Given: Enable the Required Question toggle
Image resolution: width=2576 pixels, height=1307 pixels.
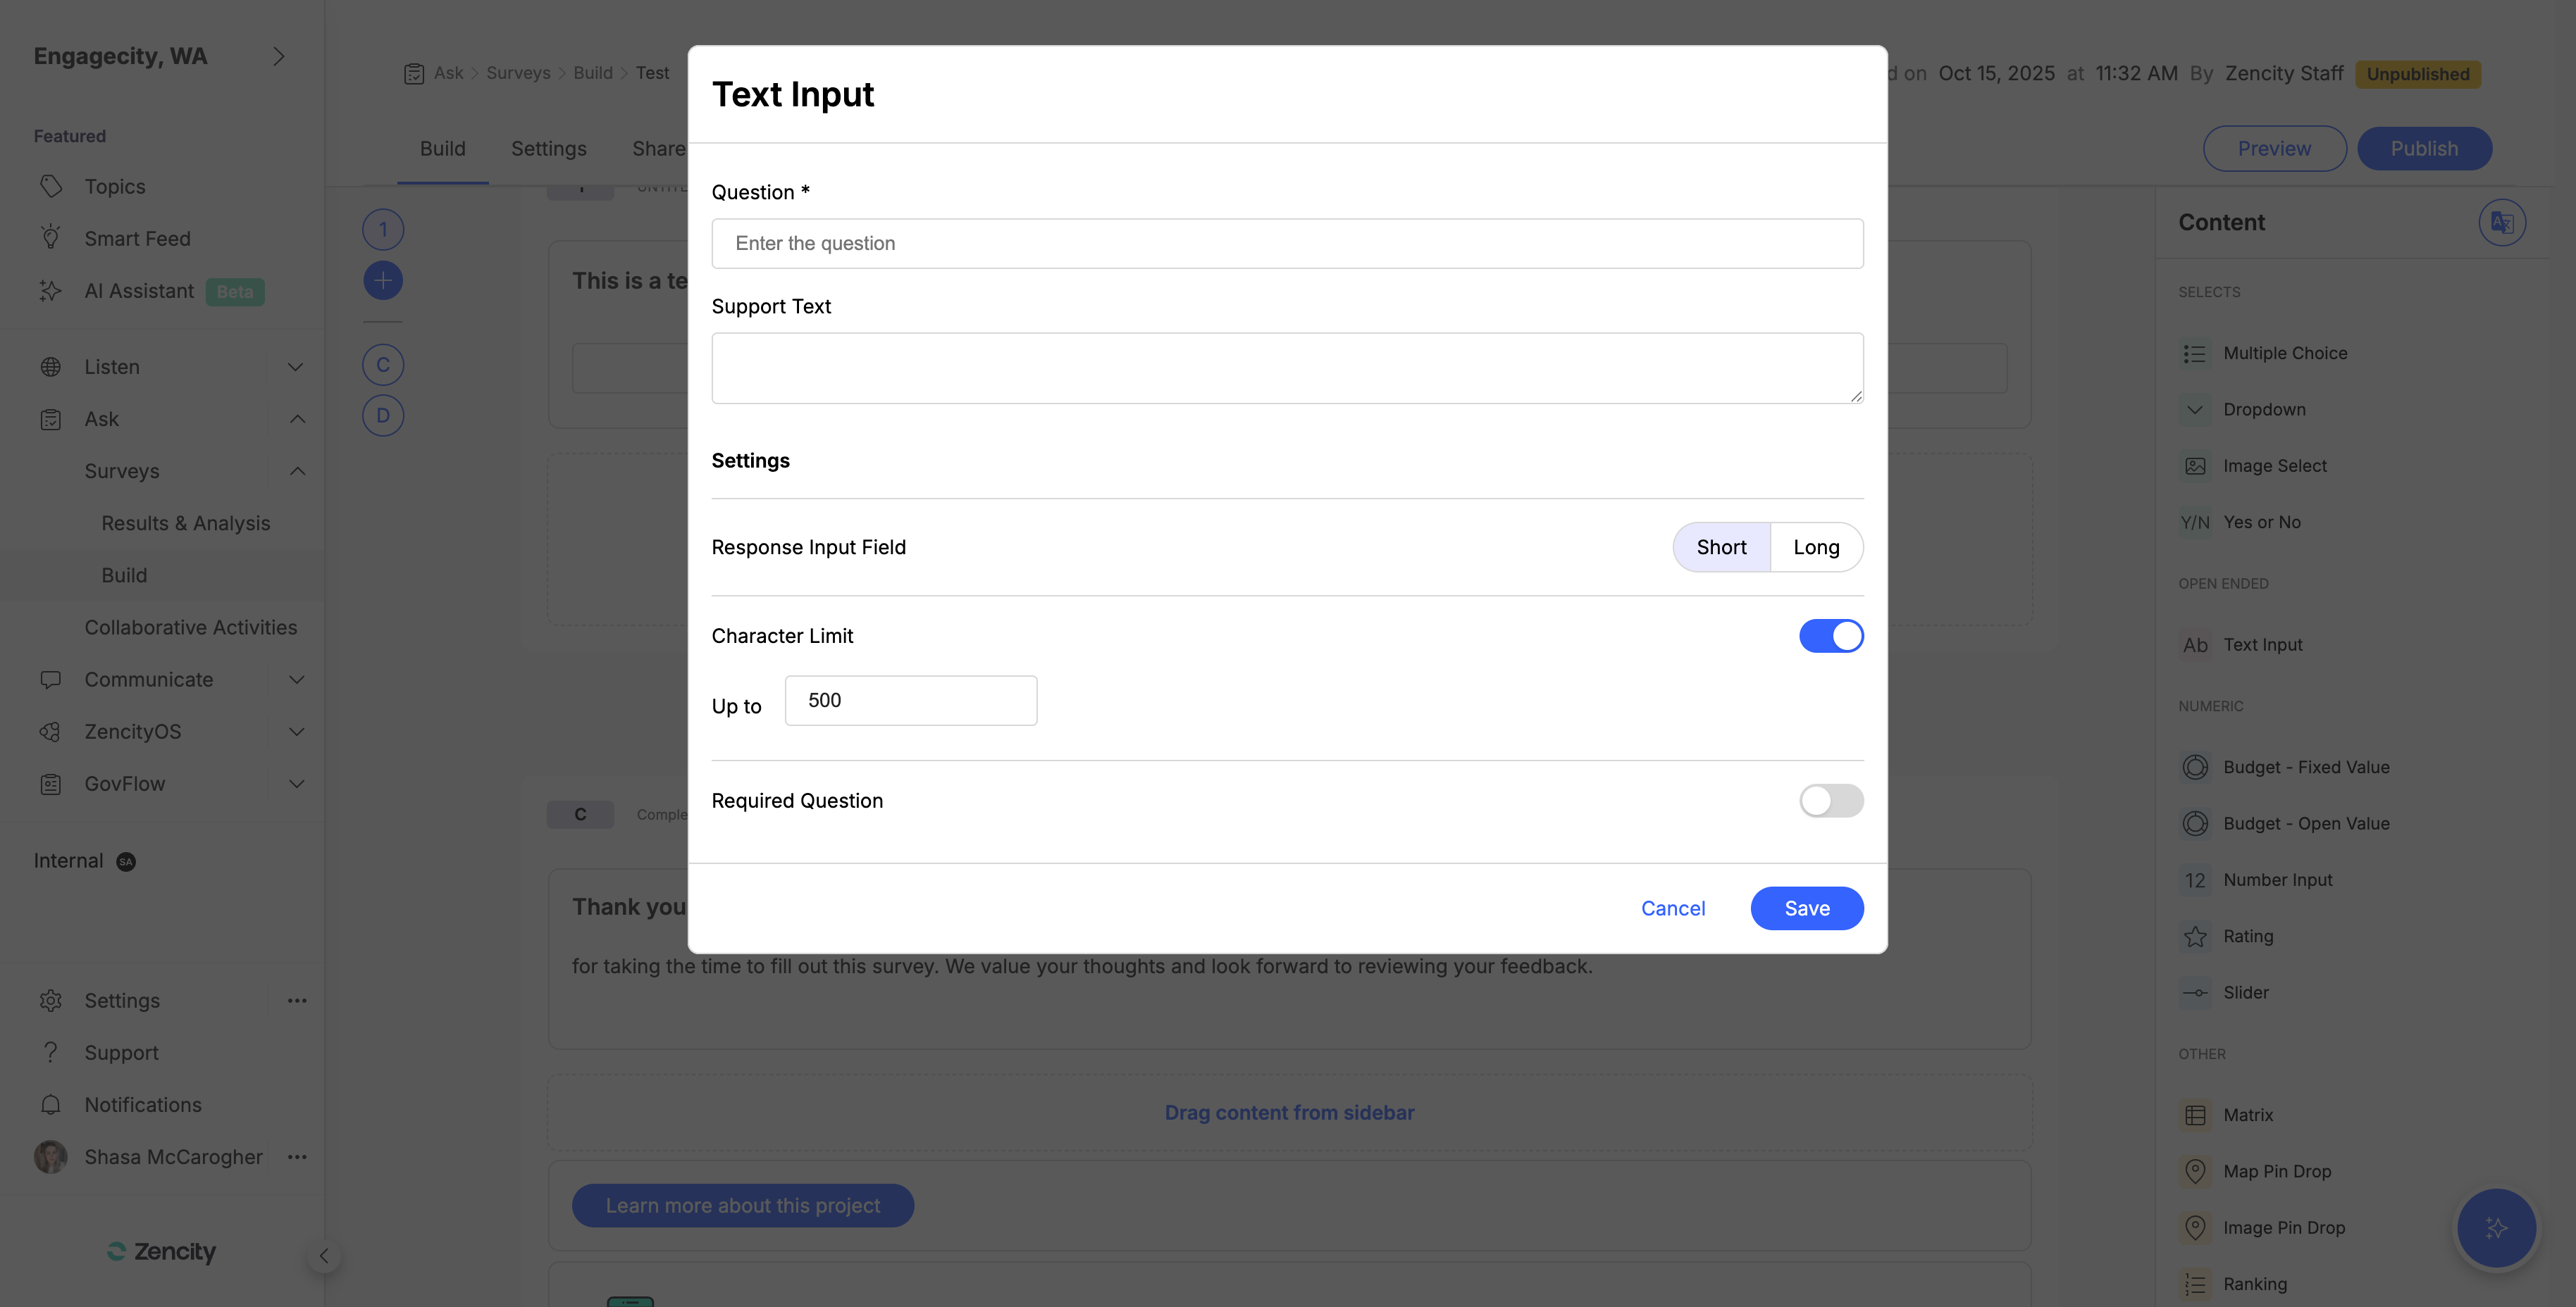Looking at the screenshot, I should click(x=1830, y=801).
